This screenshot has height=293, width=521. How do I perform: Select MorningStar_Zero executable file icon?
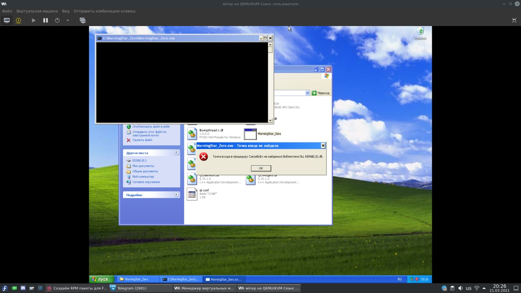[x=250, y=134]
